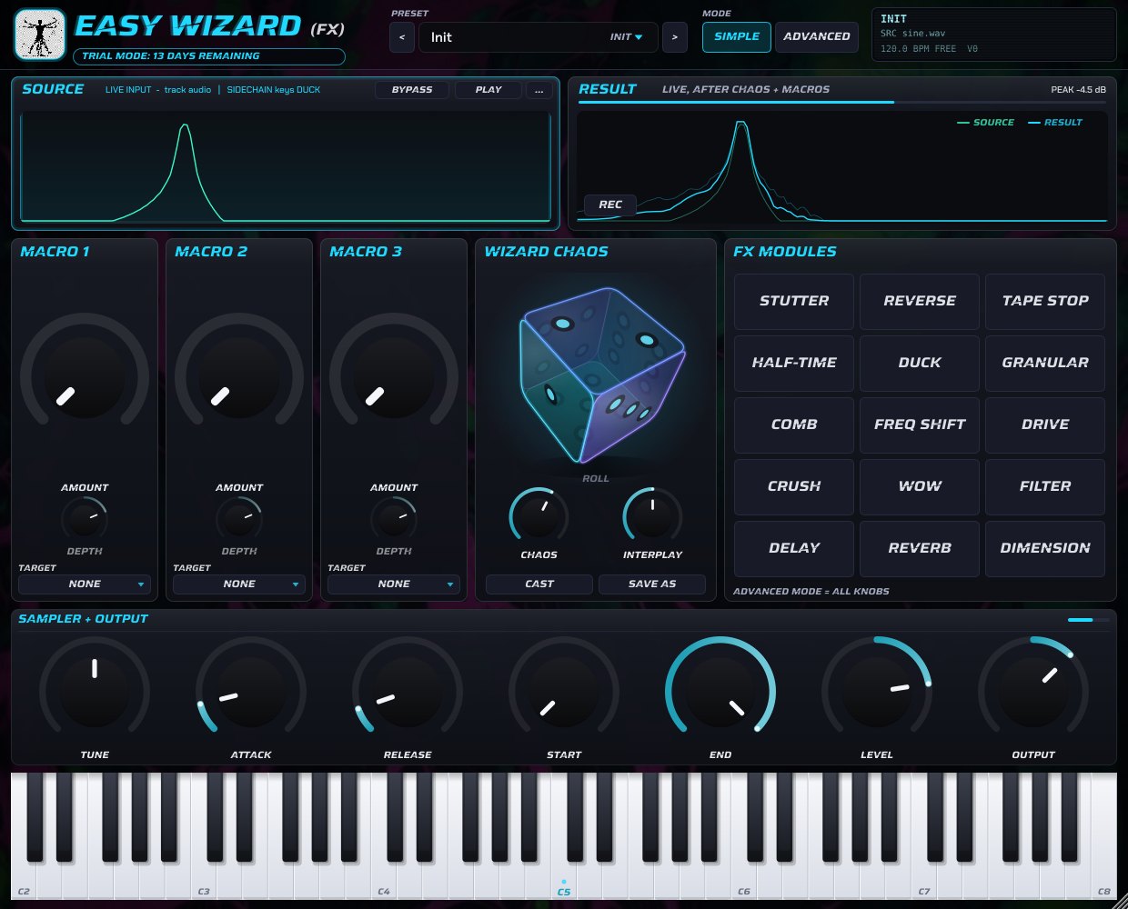Enable the Tape Stop FX module
Viewport: 1128px width, 909px height.
tap(1045, 302)
